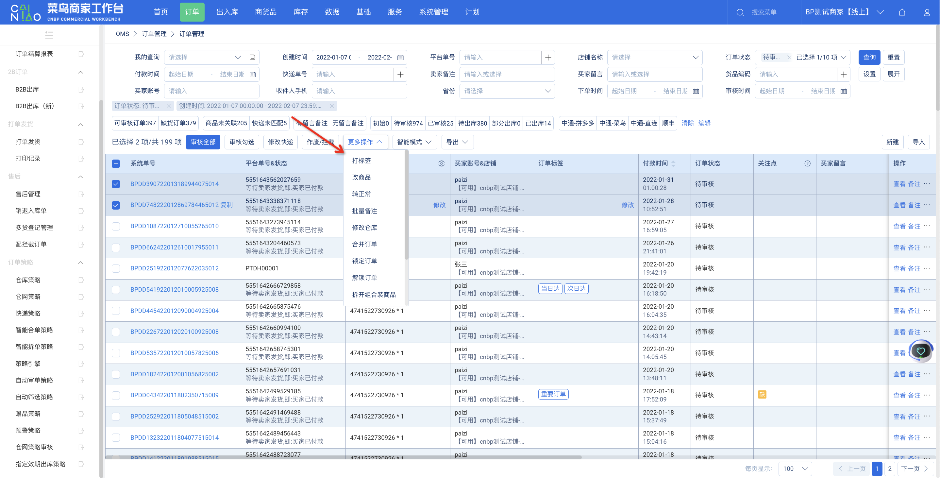Open the 我的查询 dropdown
Screen dimensions: 940x478
204,57
